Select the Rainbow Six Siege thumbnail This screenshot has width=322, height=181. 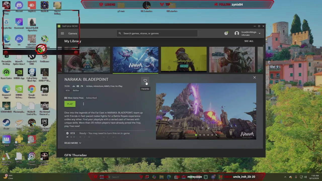(232, 60)
